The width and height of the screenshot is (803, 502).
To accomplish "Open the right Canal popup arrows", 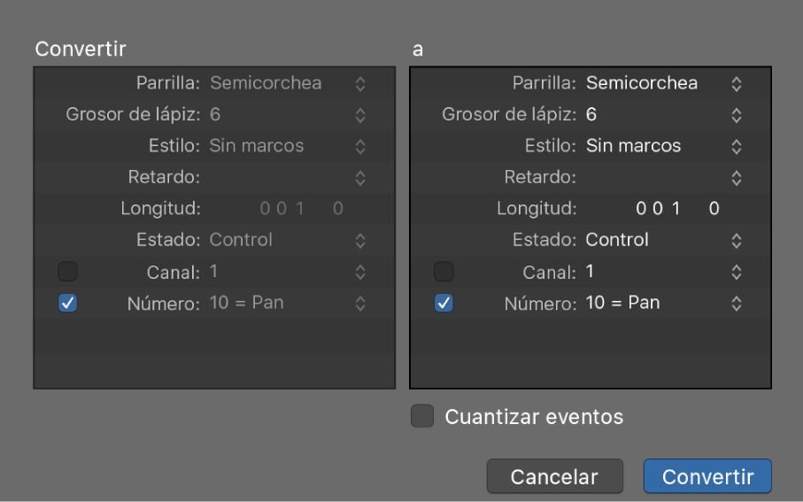I will click(736, 272).
